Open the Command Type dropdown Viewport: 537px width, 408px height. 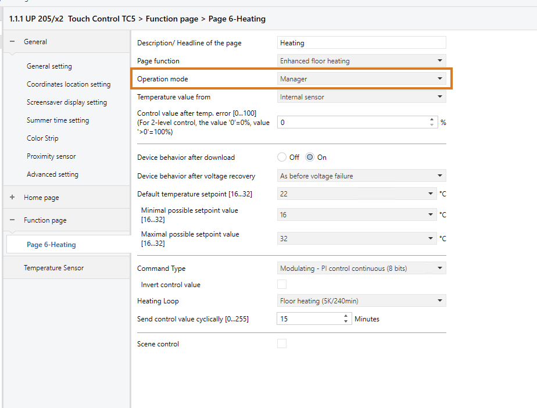361,269
